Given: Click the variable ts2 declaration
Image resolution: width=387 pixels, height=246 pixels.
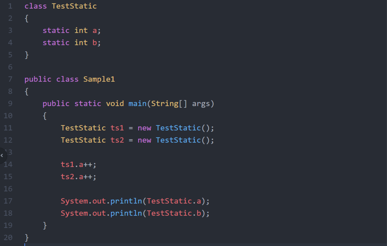Looking at the screenshot, I should (117, 140).
